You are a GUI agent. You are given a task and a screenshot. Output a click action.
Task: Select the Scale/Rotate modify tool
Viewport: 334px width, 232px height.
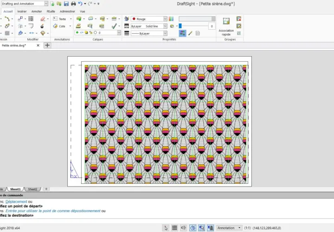tap(20, 33)
